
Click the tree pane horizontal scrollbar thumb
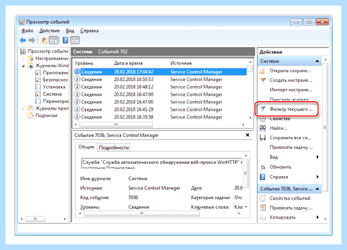coord(35,219)
